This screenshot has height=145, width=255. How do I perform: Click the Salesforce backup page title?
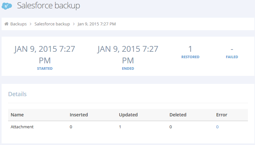tap(48, 5)
